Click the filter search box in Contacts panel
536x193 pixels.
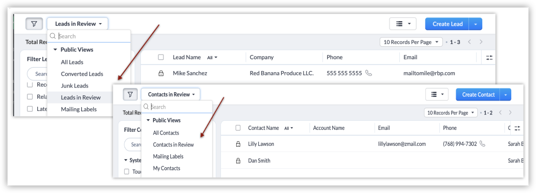coord(133,144)
